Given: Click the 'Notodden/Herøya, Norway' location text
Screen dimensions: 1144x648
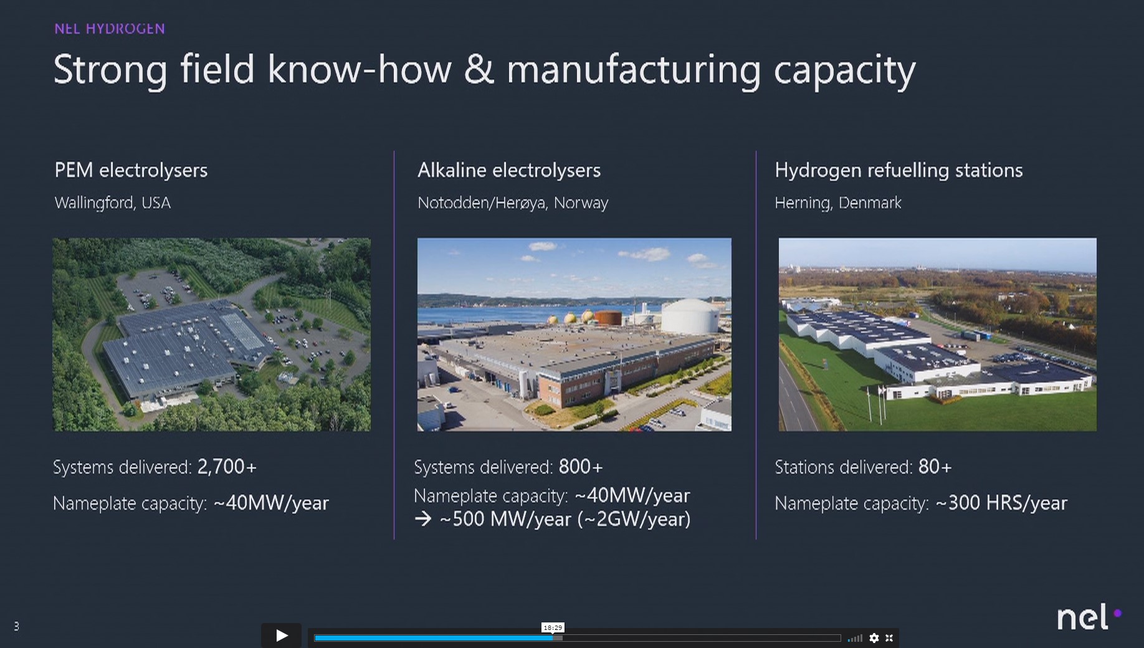Looking at the screenshot, I should (513, 203).
